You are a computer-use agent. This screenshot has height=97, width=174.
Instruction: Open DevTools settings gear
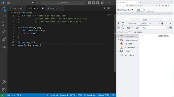click(x=162, y=23)
